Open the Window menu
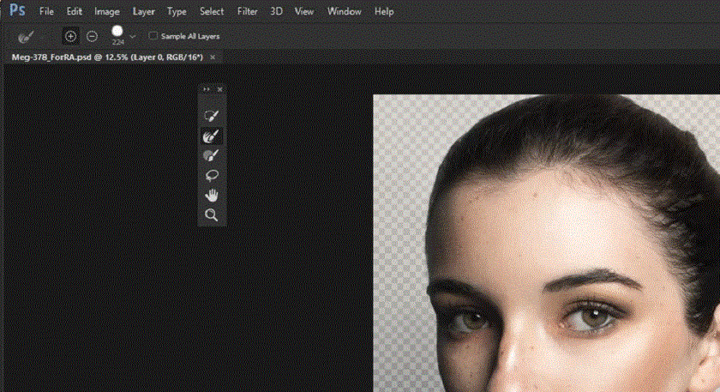Viewport: 720px width, 392px height. click(x=345, y=12)
